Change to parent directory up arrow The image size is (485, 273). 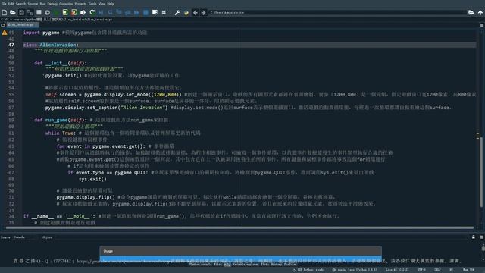(x=480, y=12)
